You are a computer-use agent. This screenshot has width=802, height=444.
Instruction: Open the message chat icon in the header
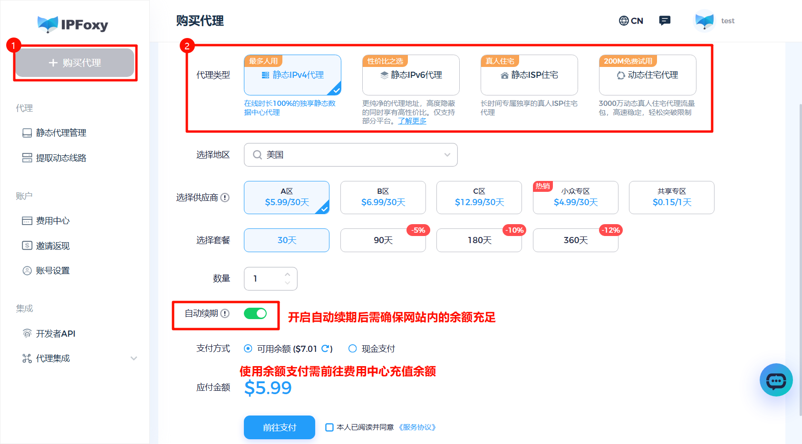[664, 20]
